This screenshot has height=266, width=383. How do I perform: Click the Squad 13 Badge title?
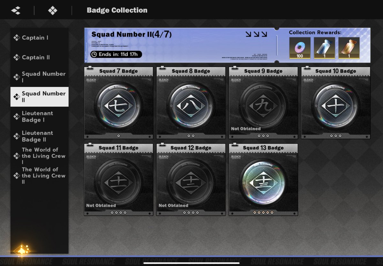(263, 148)
